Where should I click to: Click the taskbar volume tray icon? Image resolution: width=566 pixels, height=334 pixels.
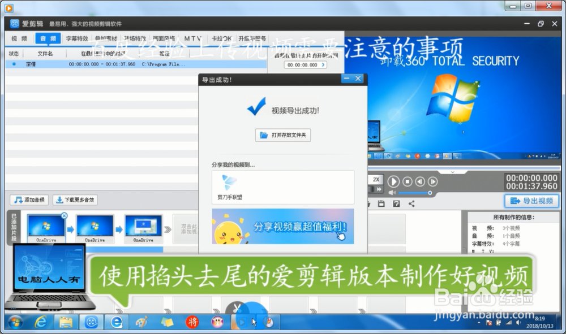coord(518,323)
